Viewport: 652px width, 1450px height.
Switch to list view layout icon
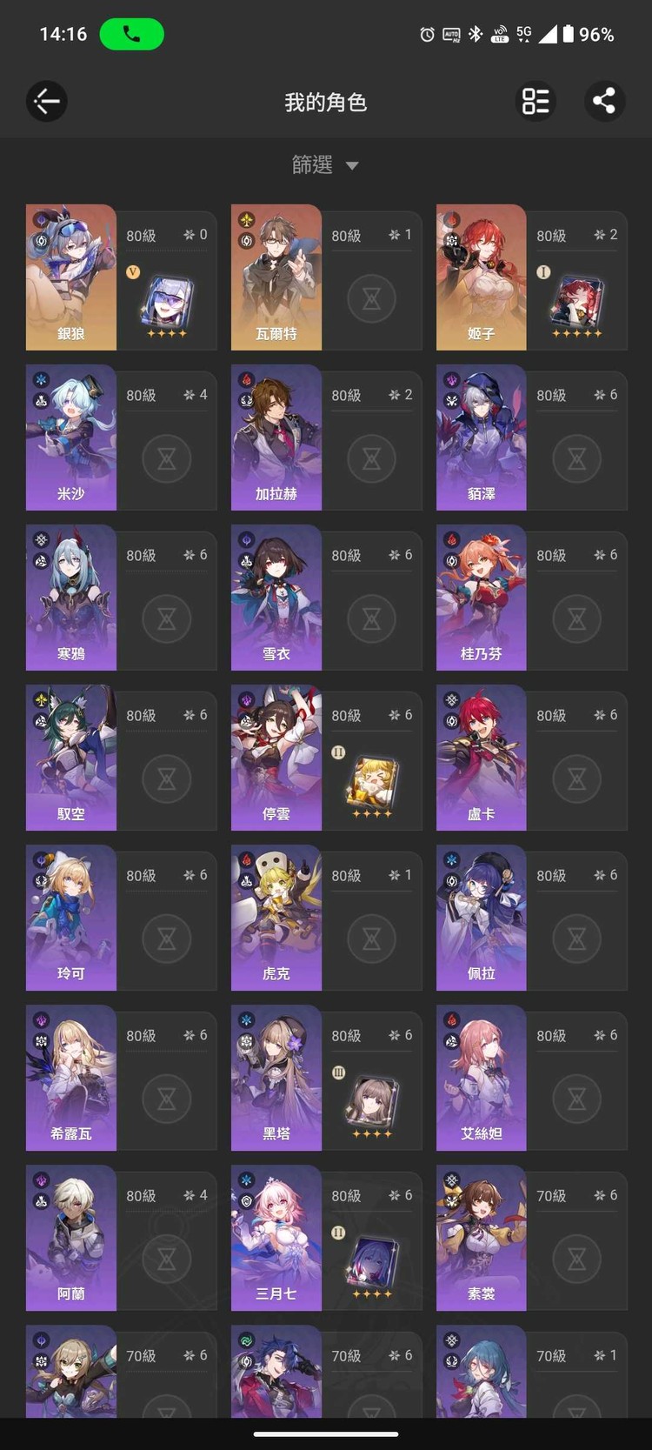point(536,101)
